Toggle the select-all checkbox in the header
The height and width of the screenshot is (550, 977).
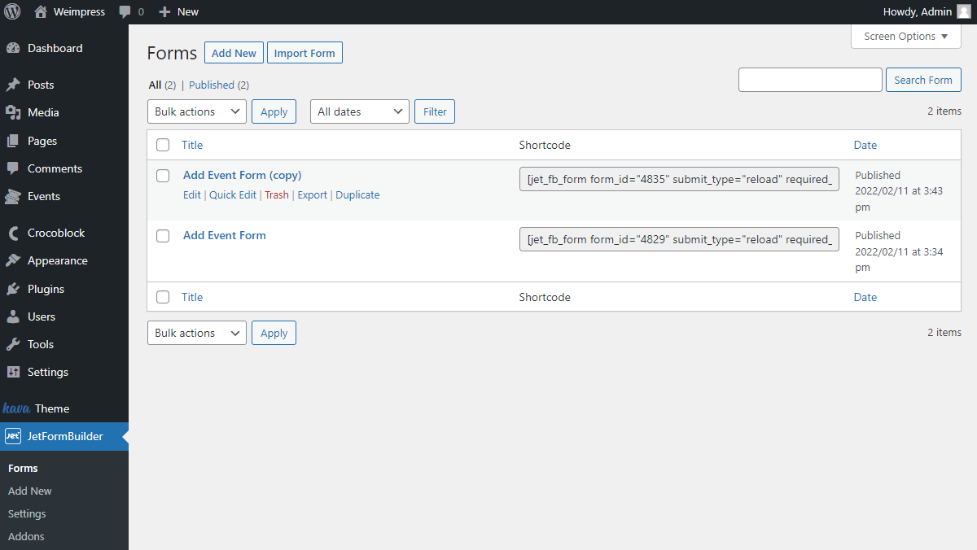162,144
